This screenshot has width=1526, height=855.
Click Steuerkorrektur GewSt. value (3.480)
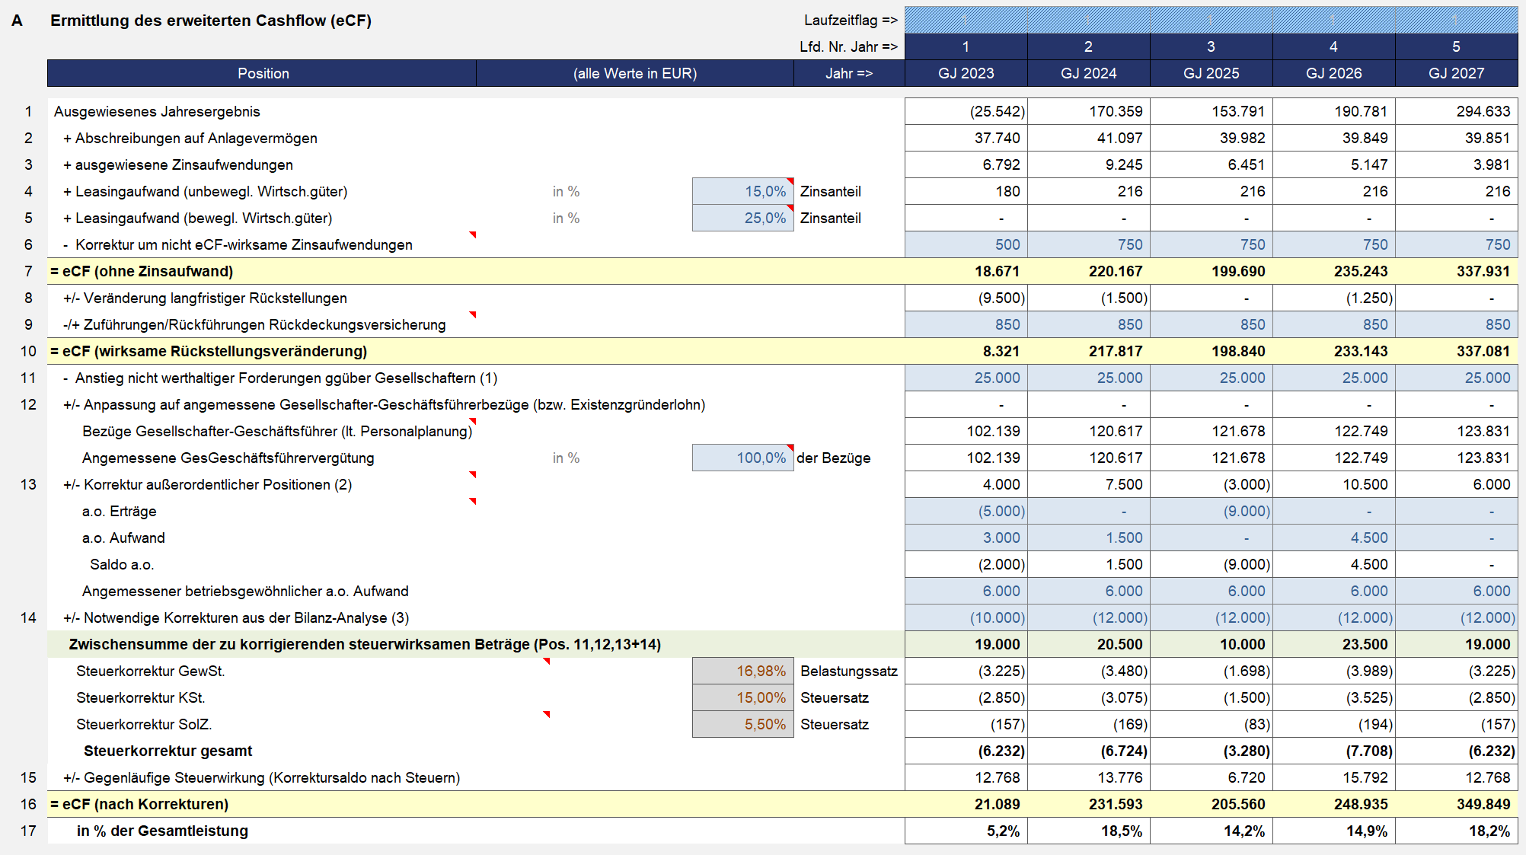click(1088, 671)
